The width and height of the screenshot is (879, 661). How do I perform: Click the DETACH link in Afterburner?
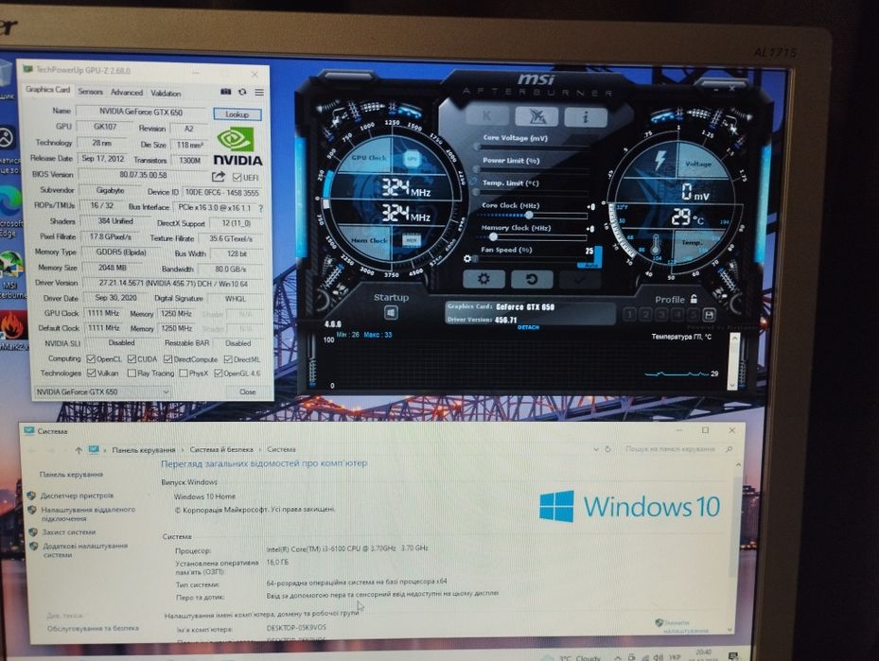[x=528, y=327]
